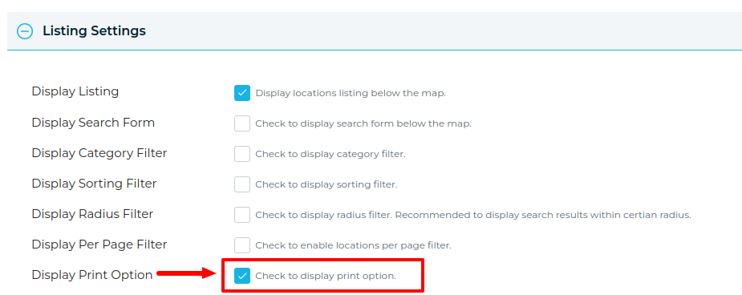Viewport: 742px width, 295px height.
Task: Click the radius filter recommendation description
Action: (474, 215)
